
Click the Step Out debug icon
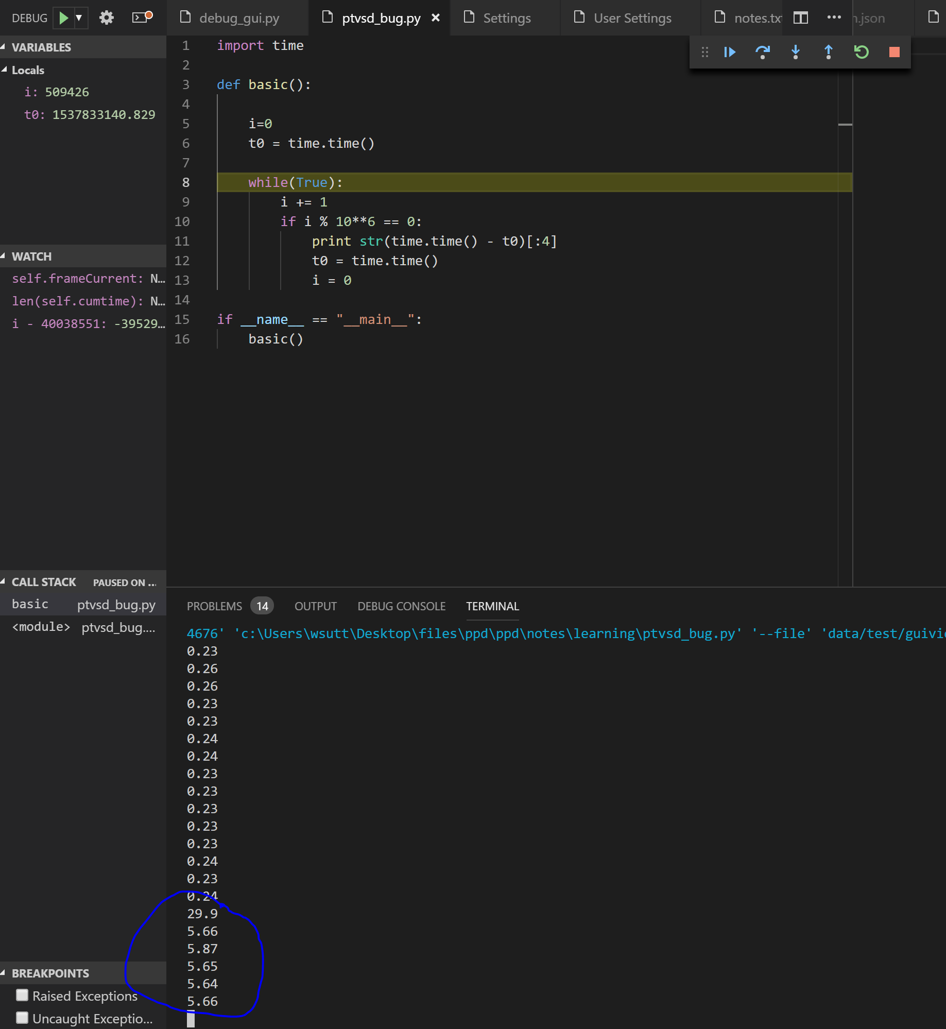tap(828, 52)
